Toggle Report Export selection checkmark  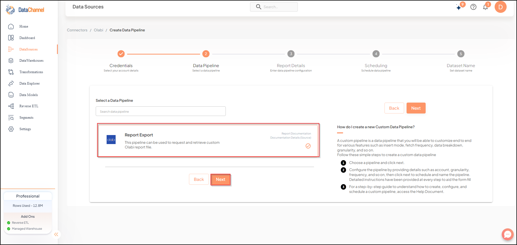(308, 146)
